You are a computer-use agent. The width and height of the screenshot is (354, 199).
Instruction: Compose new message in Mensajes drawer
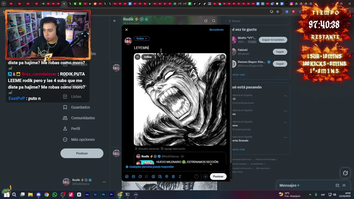click(337, 185)
